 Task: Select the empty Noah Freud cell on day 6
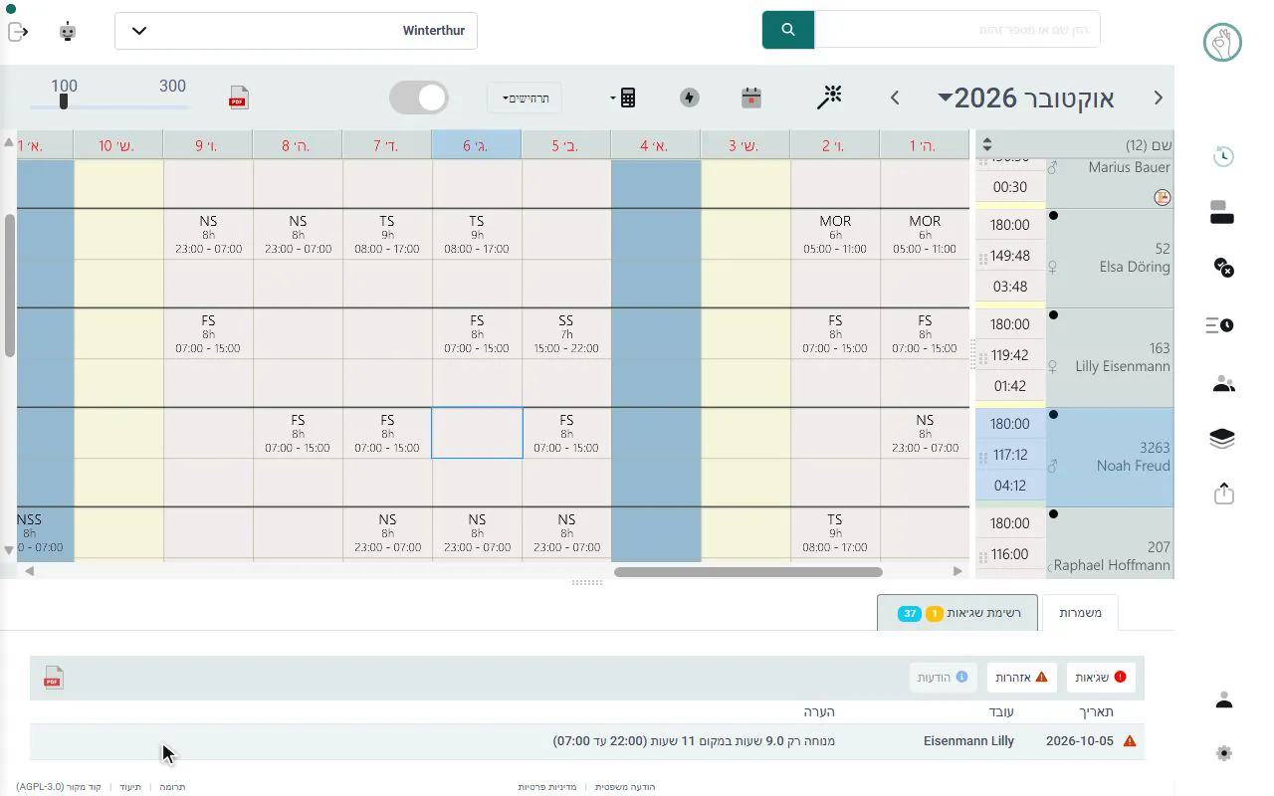pos(477,433)
